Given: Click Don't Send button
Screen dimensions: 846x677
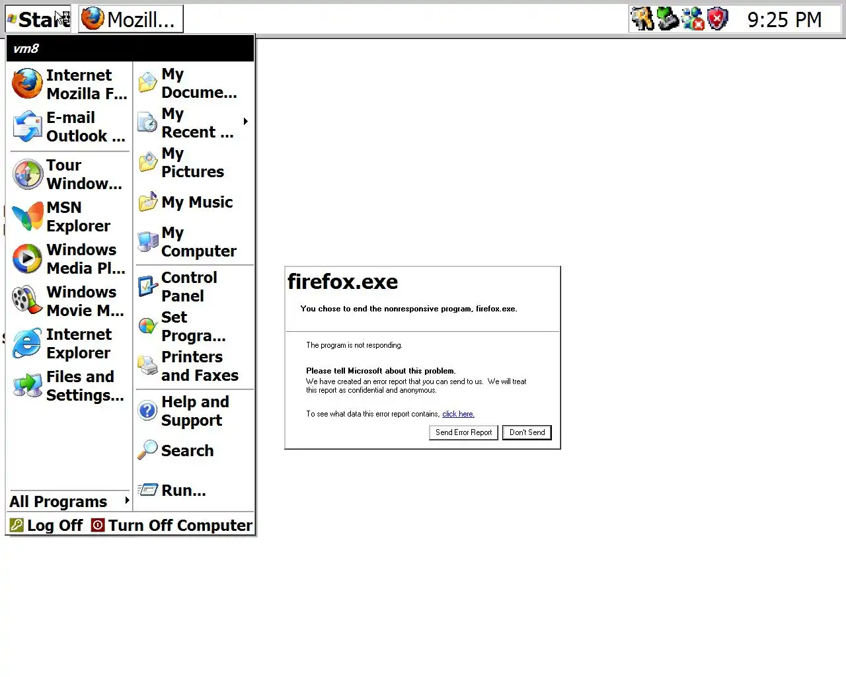Looking at the screenshot, I should [x=527, y=432].
